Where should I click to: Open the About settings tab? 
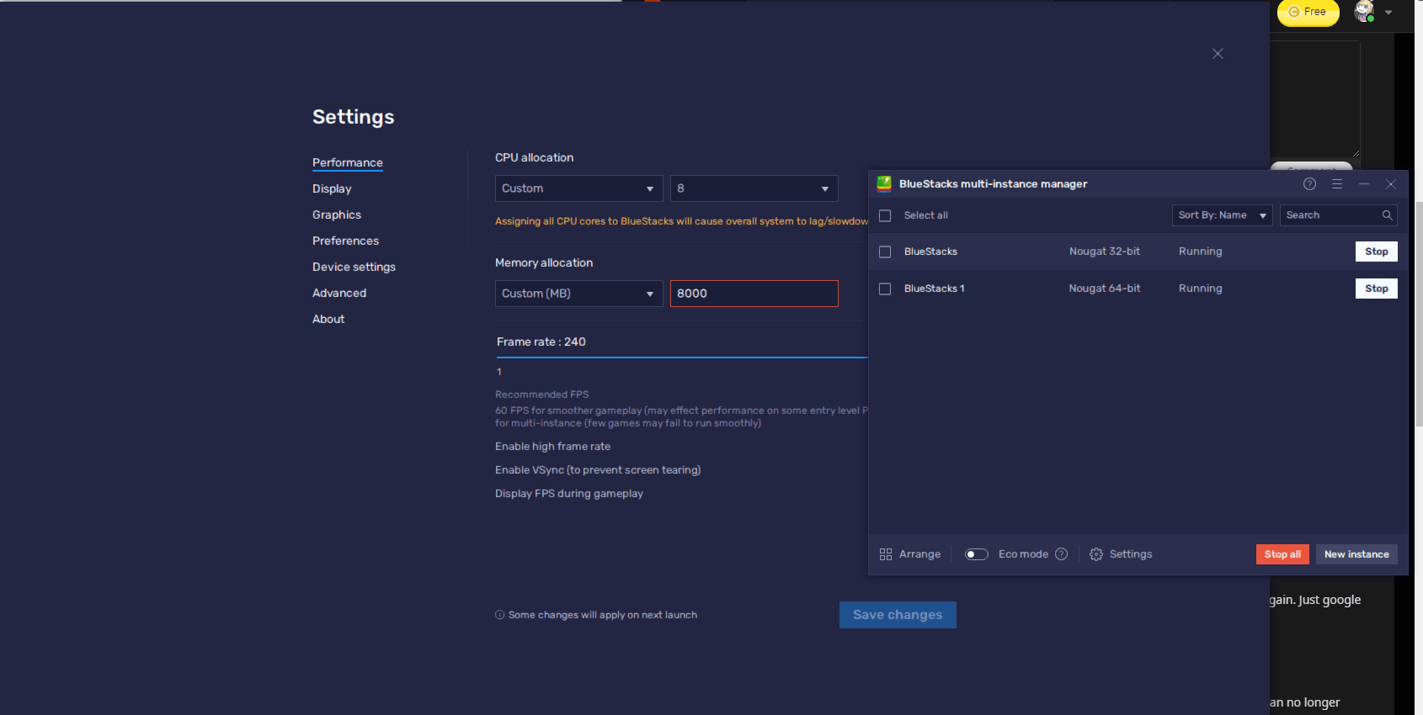pyautogui.click(x=328, y=319)
